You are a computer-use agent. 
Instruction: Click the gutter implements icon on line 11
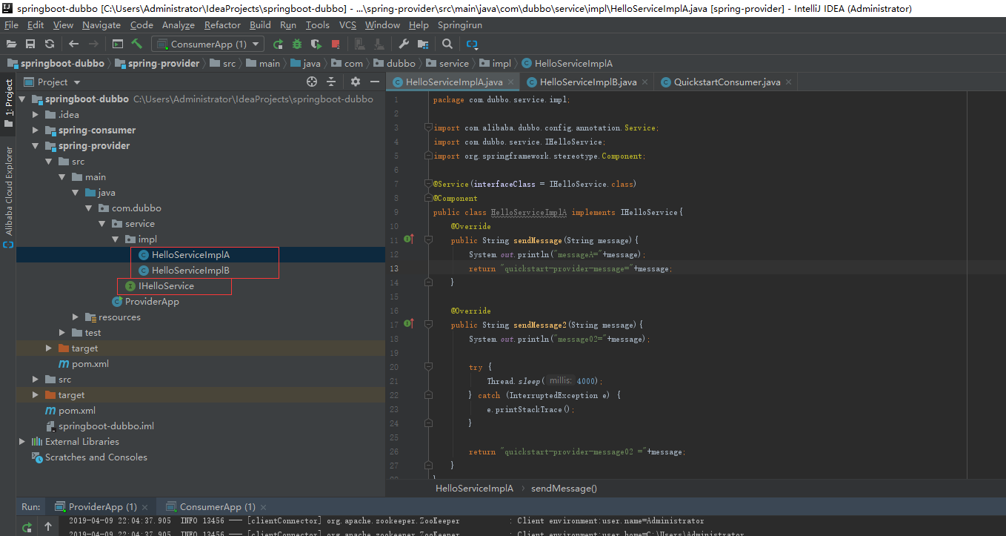click(407, 239)
